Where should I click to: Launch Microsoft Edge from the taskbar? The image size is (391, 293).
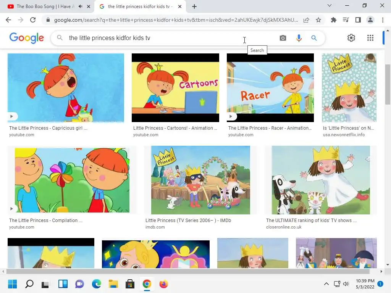(96, 284)
